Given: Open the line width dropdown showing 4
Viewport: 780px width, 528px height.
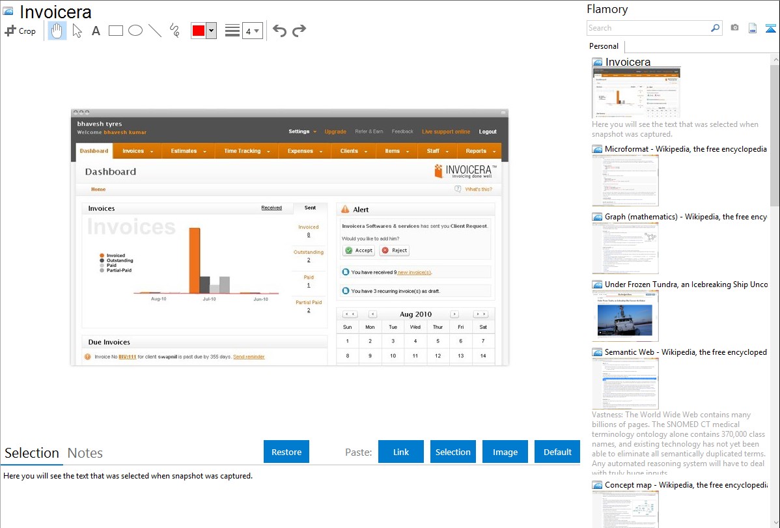Looking at the screenshot, I should 252,31.
